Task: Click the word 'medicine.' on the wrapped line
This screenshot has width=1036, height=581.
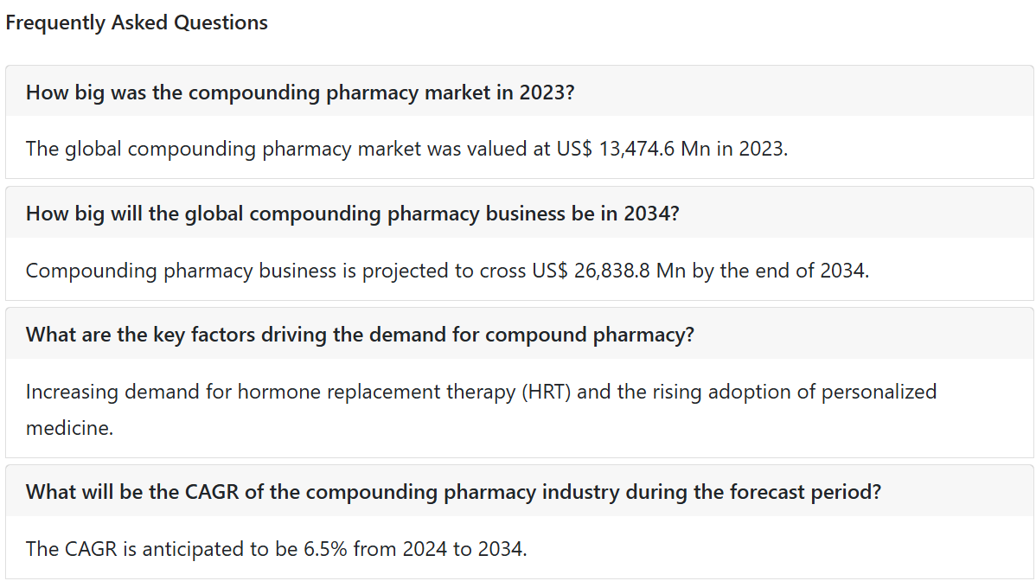Action: [69, 428]
